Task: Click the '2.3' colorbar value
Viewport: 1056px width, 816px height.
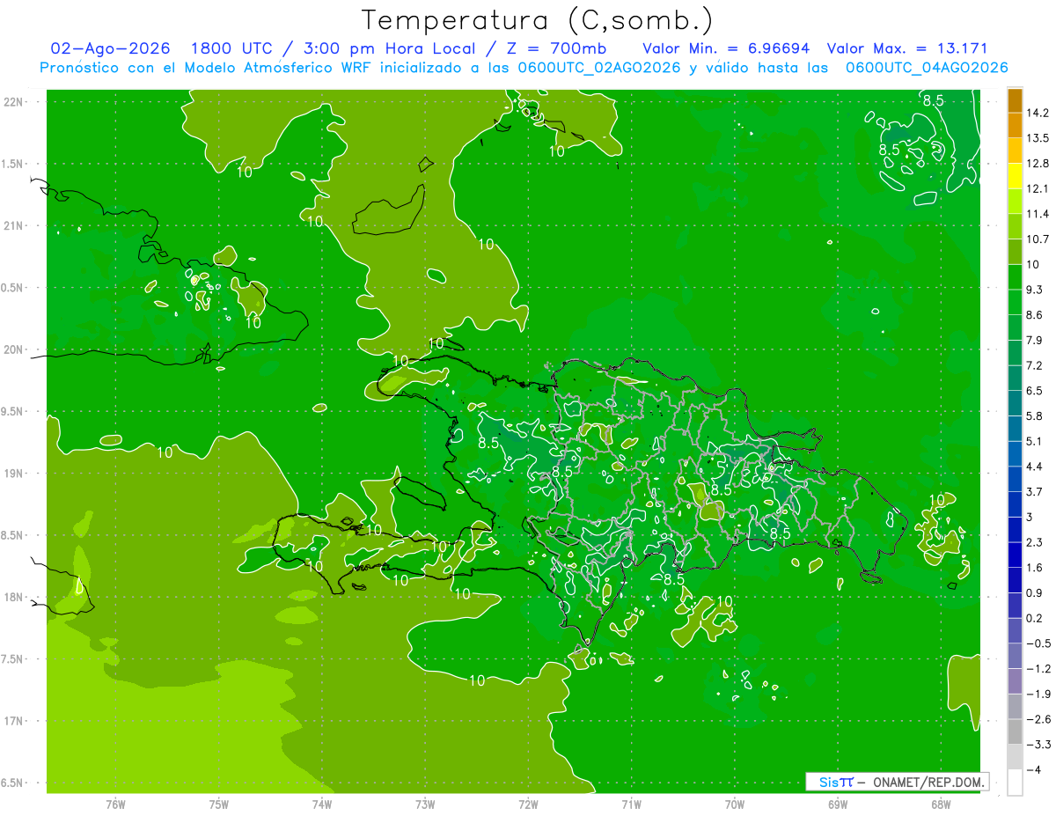Action: click(1034, 542)
